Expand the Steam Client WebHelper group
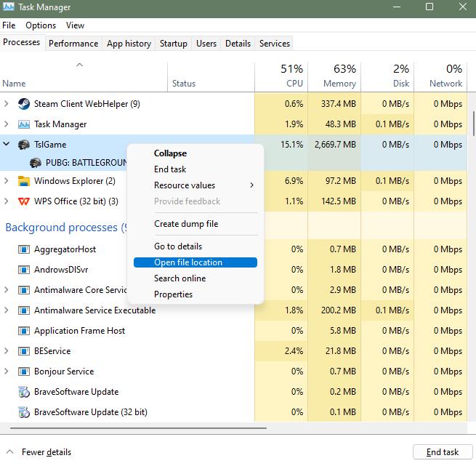 (x=7, y=104)
